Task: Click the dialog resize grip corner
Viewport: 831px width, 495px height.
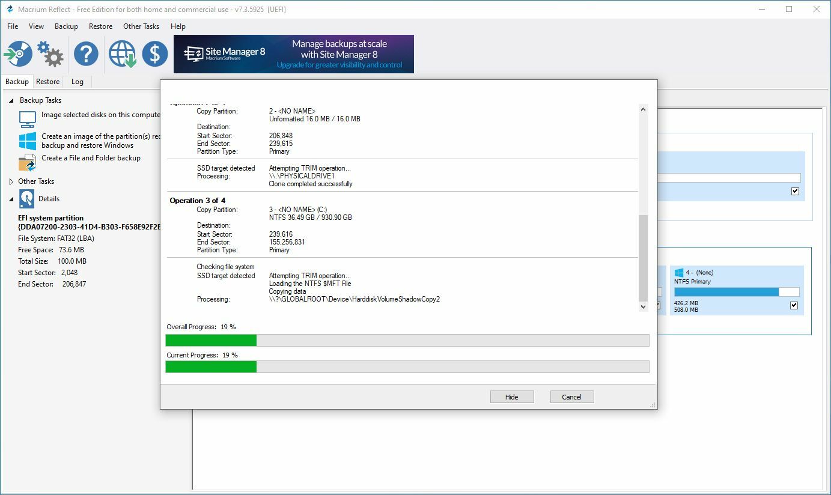Action: [x=653, y=405]
